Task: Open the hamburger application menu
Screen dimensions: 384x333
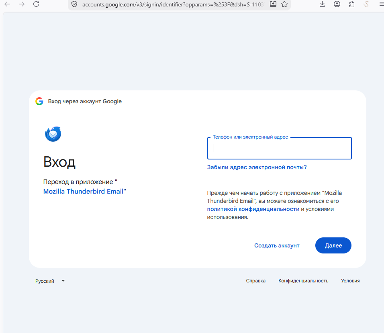Action: (381, 4)
